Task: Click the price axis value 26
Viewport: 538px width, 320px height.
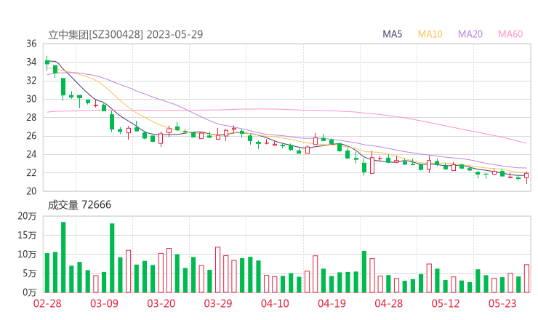Action: coord(31,136)
